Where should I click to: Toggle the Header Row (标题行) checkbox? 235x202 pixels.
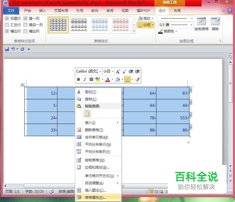click(7, 18)
